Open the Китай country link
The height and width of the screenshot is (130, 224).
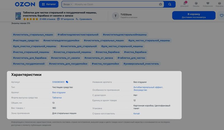pyautogui.click(x=136, y=114)
